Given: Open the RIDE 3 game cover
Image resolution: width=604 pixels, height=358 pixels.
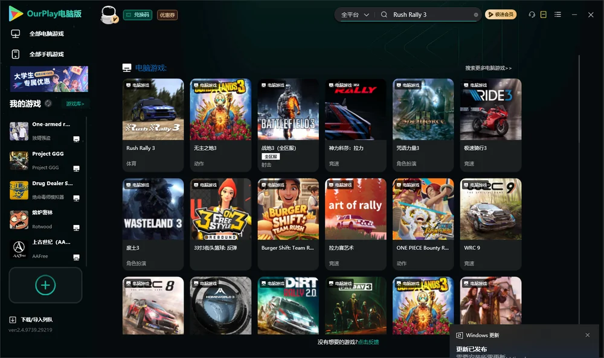Looking at the screenshot, I should [490, 109].
